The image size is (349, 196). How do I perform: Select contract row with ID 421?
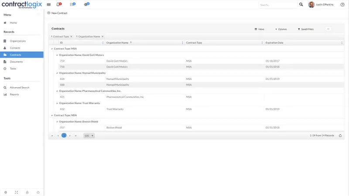[201, 97]
